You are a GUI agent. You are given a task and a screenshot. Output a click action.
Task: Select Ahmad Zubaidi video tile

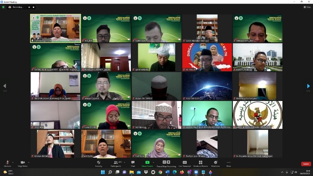pos(106,86)
